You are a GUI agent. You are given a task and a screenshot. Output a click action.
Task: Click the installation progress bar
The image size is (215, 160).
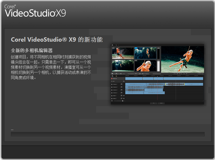pyautogui.click(x=108, y=134)
